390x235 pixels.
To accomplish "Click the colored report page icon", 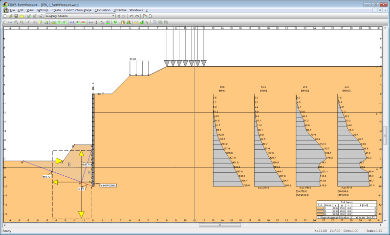I will 145,16.
